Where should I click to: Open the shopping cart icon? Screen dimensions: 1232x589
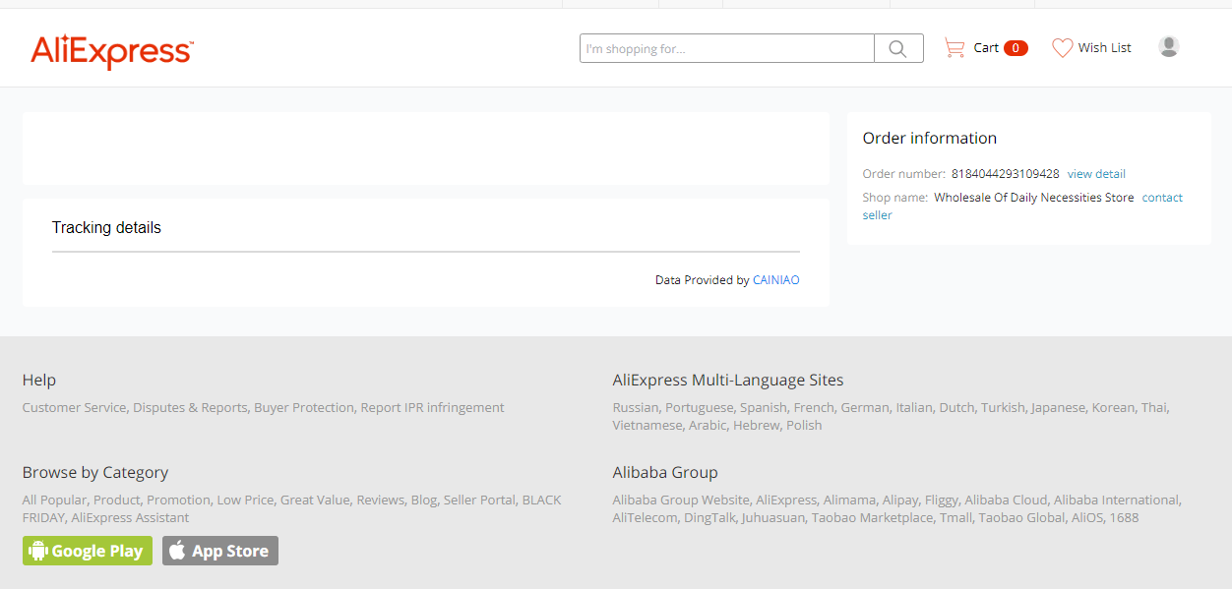(954, 47)
